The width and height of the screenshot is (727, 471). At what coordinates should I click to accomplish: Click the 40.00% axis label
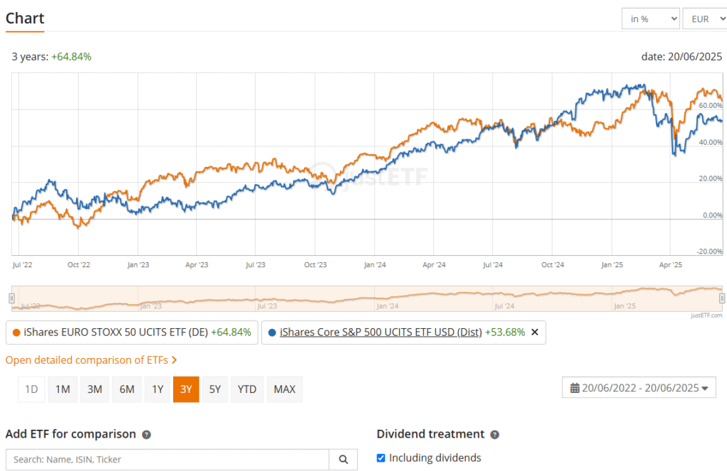point(710,142)
